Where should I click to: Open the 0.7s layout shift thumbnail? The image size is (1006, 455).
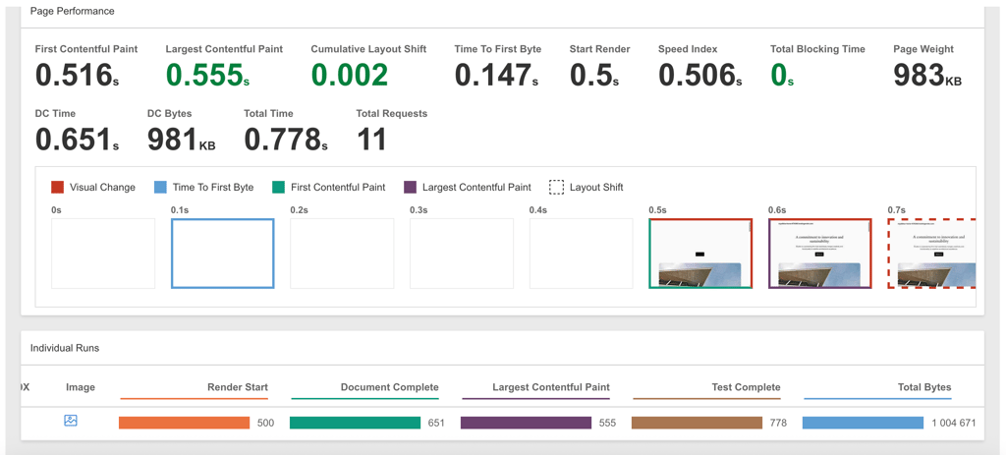[x=932, y=254]
